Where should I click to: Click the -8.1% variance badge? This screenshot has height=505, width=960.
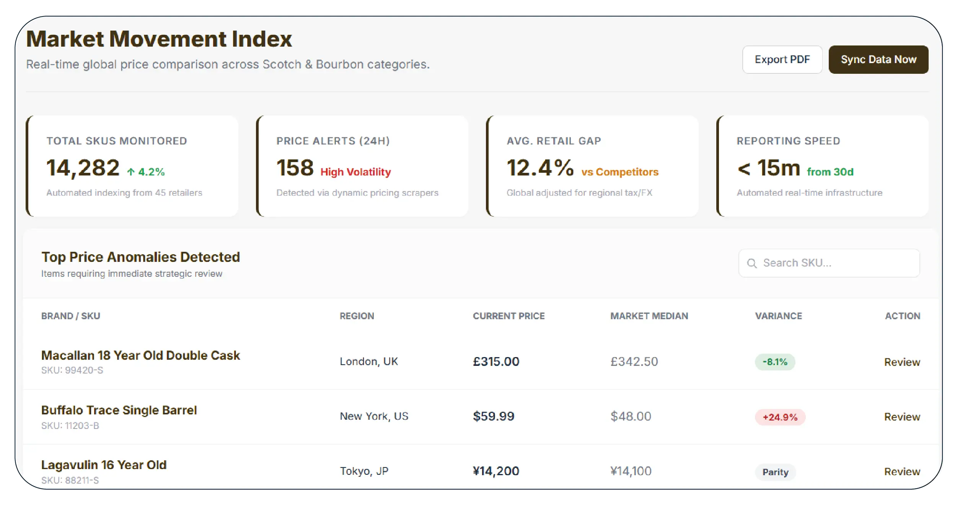pos(775,362)
